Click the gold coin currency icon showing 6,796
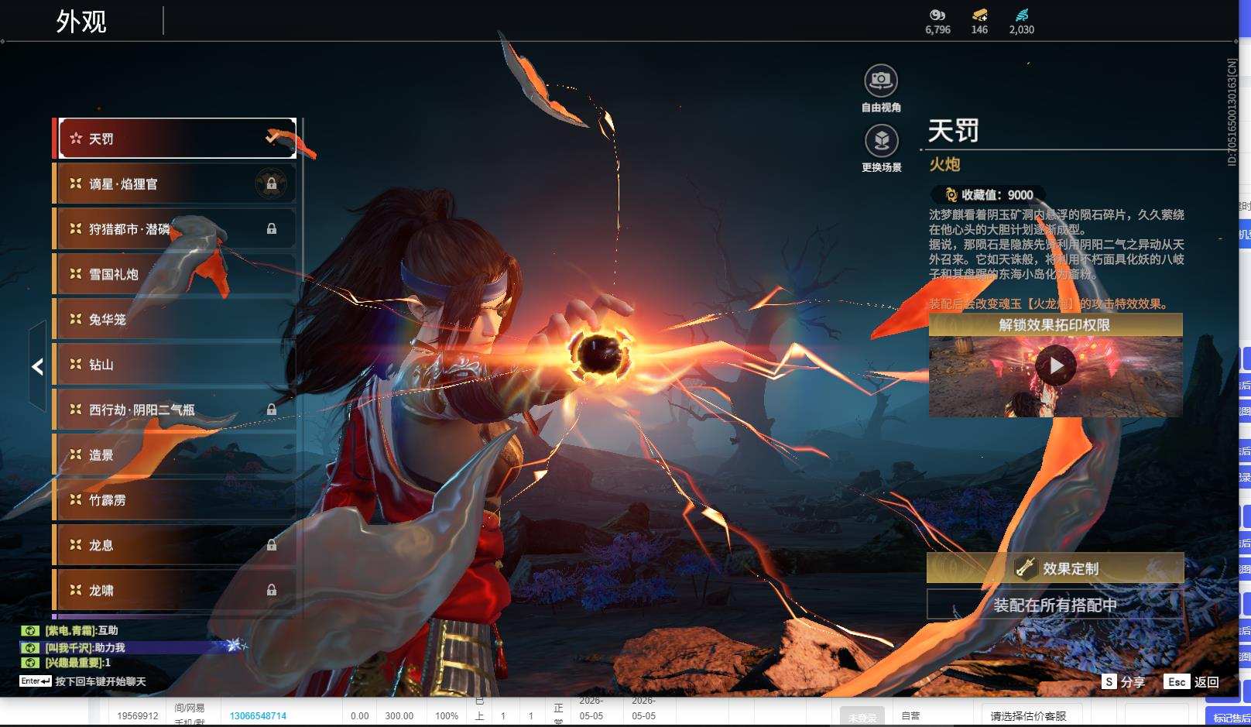1251x727 pixels. 937,15
